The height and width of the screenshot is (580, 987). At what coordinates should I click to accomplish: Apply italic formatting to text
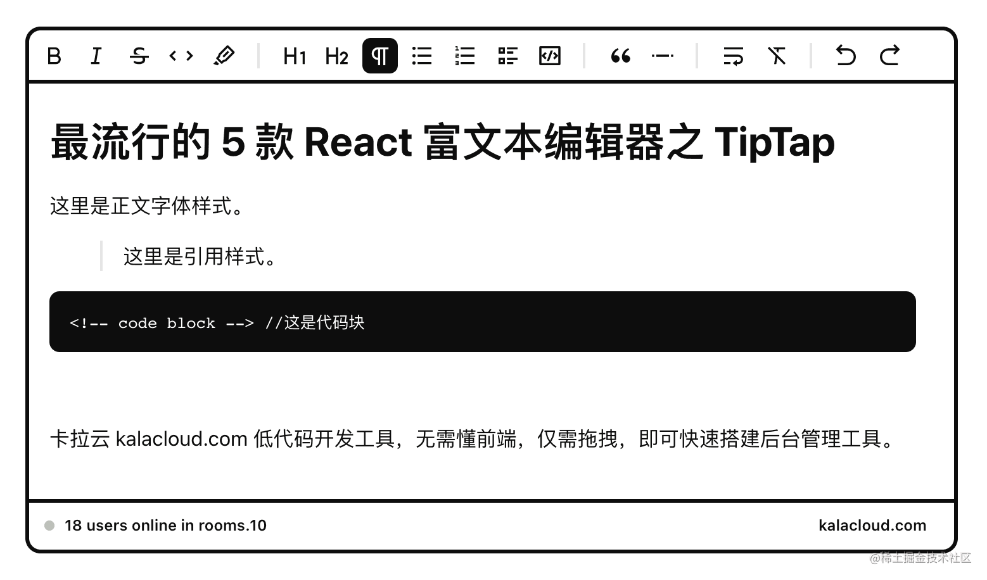[96, 56]
